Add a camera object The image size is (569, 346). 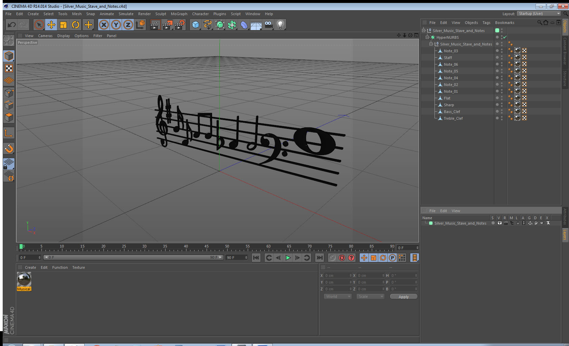point(268,25)
